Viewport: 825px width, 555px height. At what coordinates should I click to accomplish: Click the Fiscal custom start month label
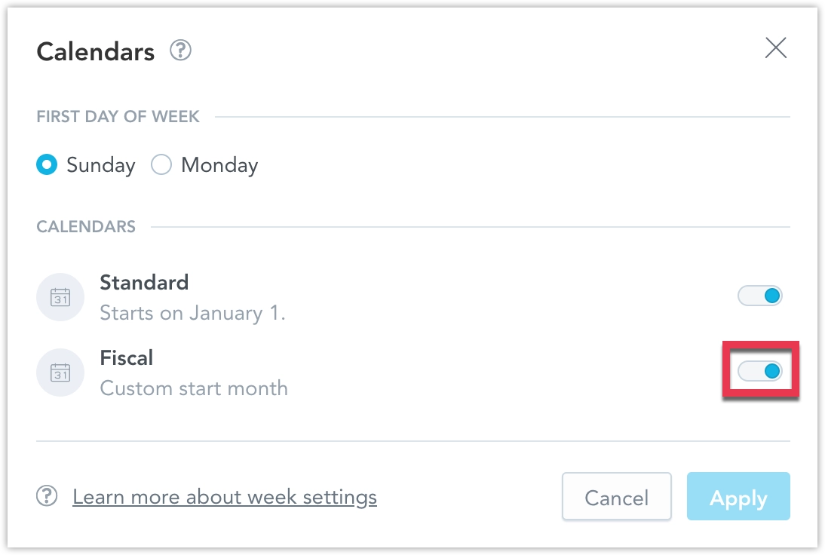pos(194,388)
